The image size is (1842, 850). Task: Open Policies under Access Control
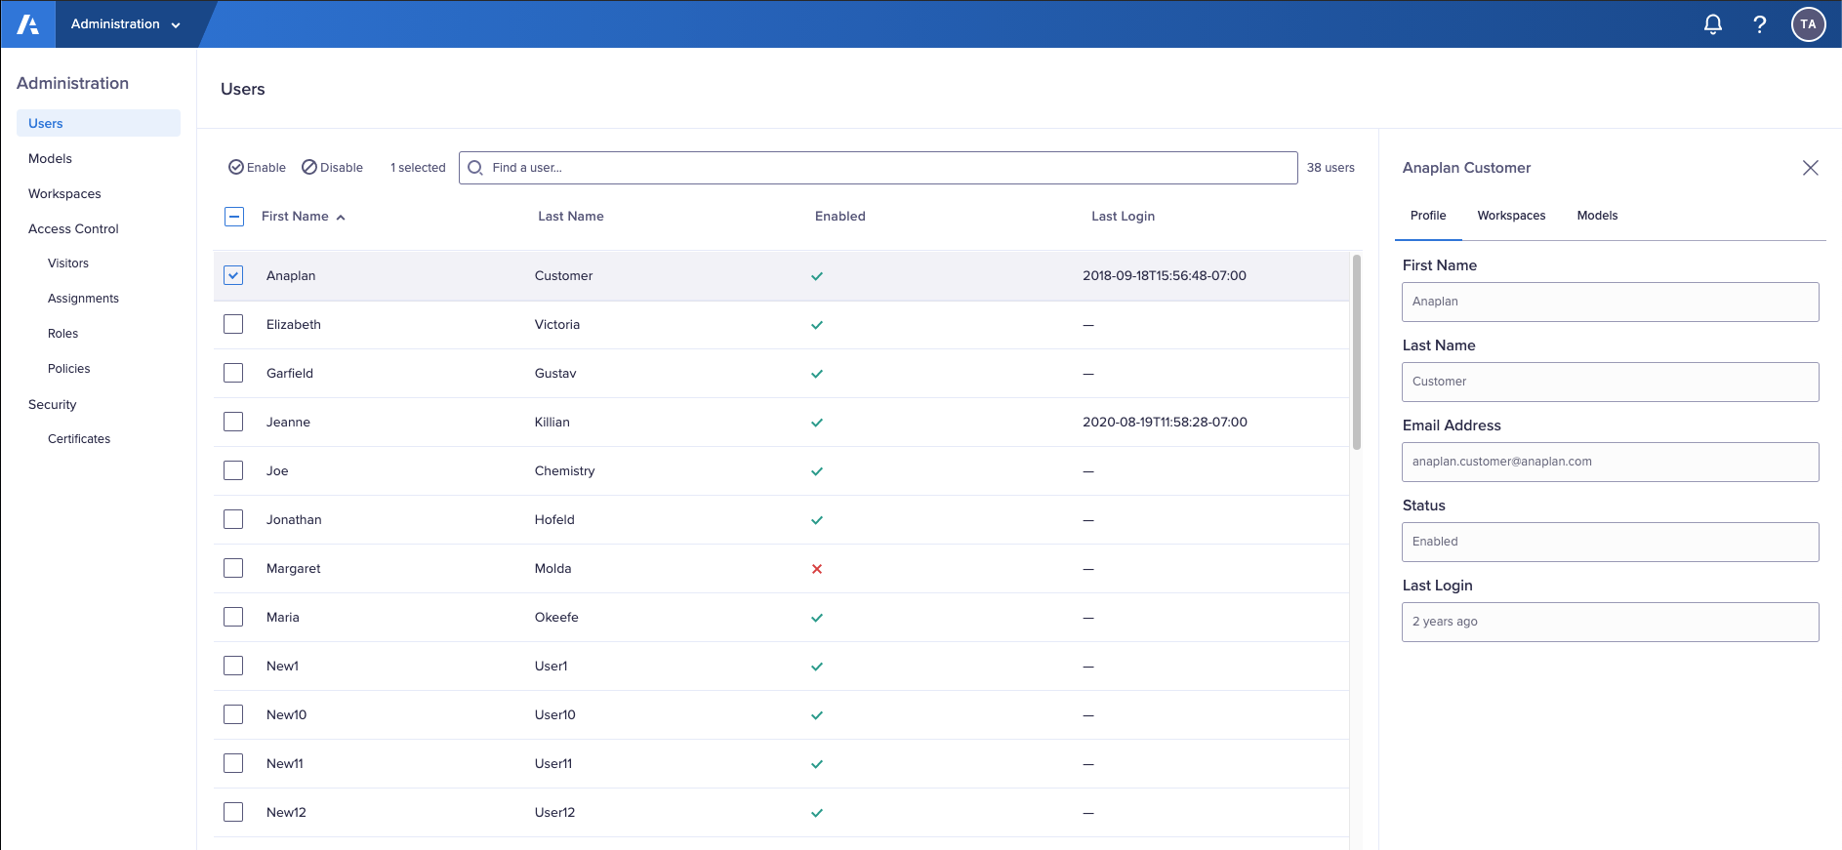[x=68, y=369]
